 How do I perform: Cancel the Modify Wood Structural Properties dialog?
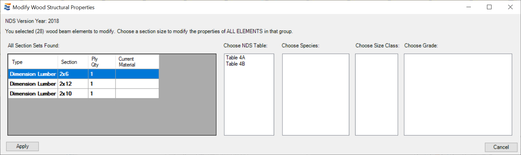(x=501, y=147)
